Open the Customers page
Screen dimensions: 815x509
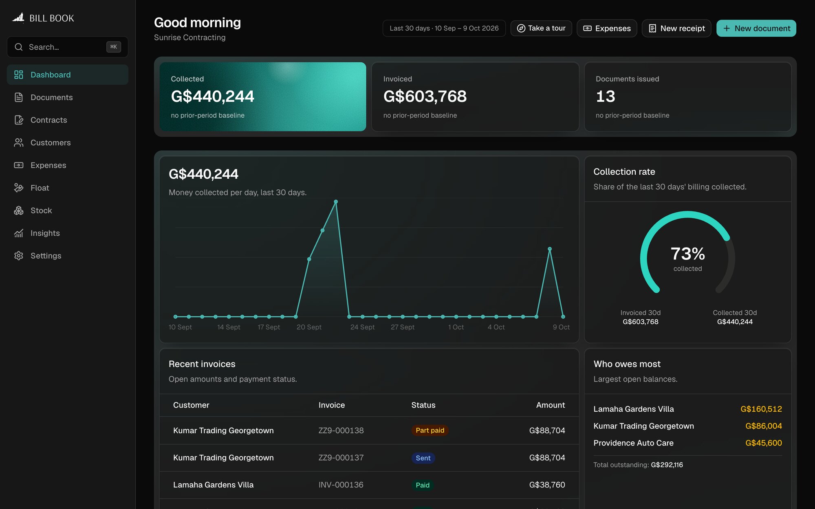tap(68, 143)
